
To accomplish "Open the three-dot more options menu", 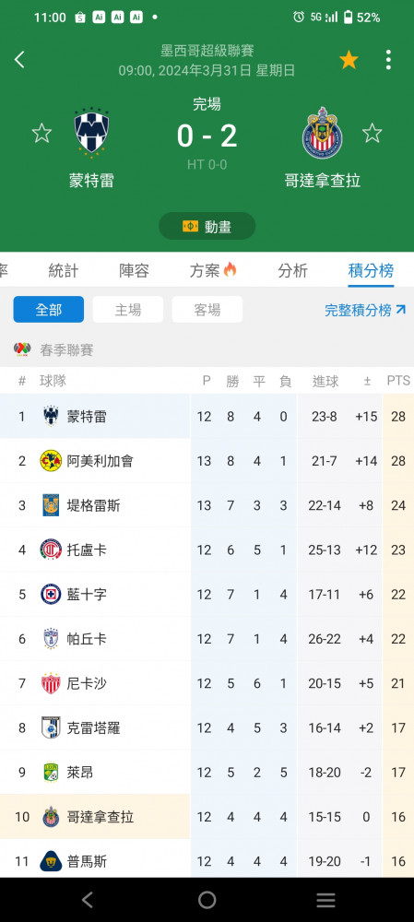I will pos(388,59).
